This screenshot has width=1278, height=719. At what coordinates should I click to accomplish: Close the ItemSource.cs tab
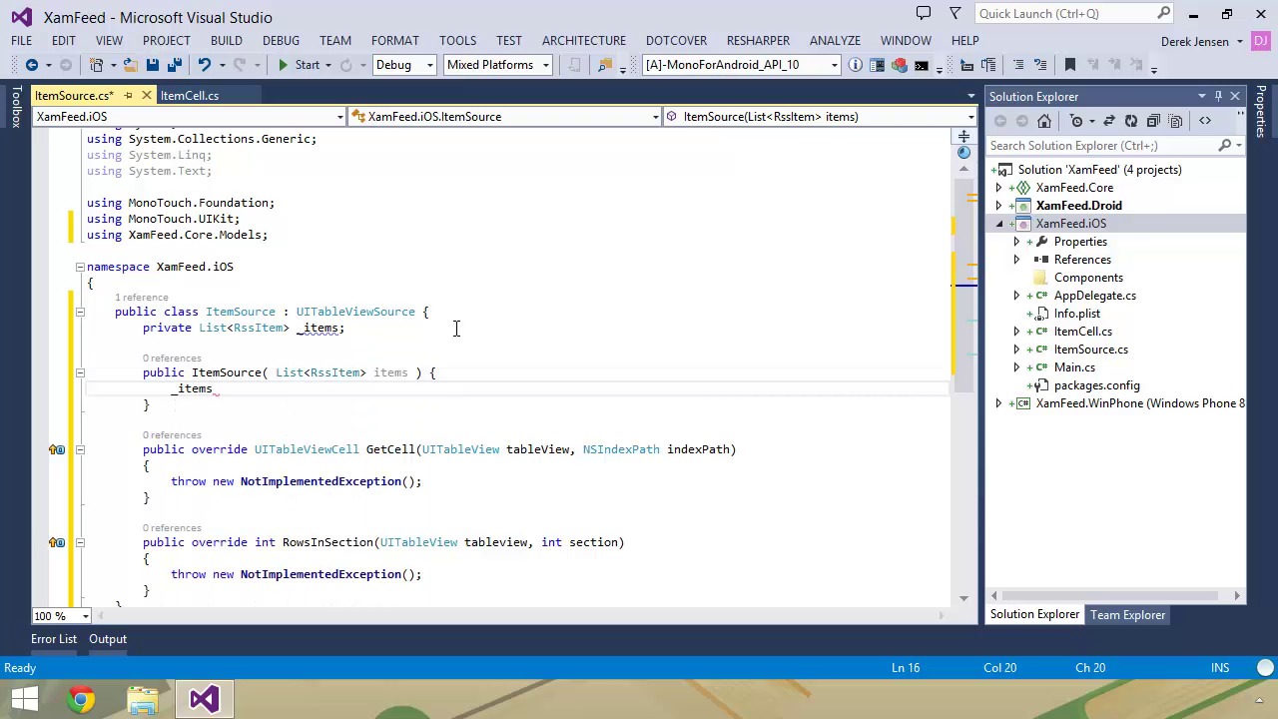tap(146, 96)
